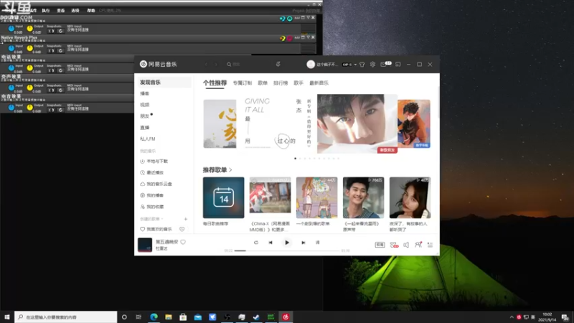Switch to mini player mode icon
Screen dimensions: 574x323
pyautogui.click(x=398, y=65)
